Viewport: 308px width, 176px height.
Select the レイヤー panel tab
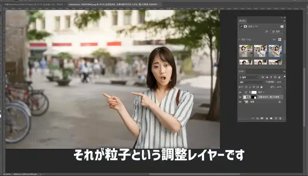click(242, 71)
